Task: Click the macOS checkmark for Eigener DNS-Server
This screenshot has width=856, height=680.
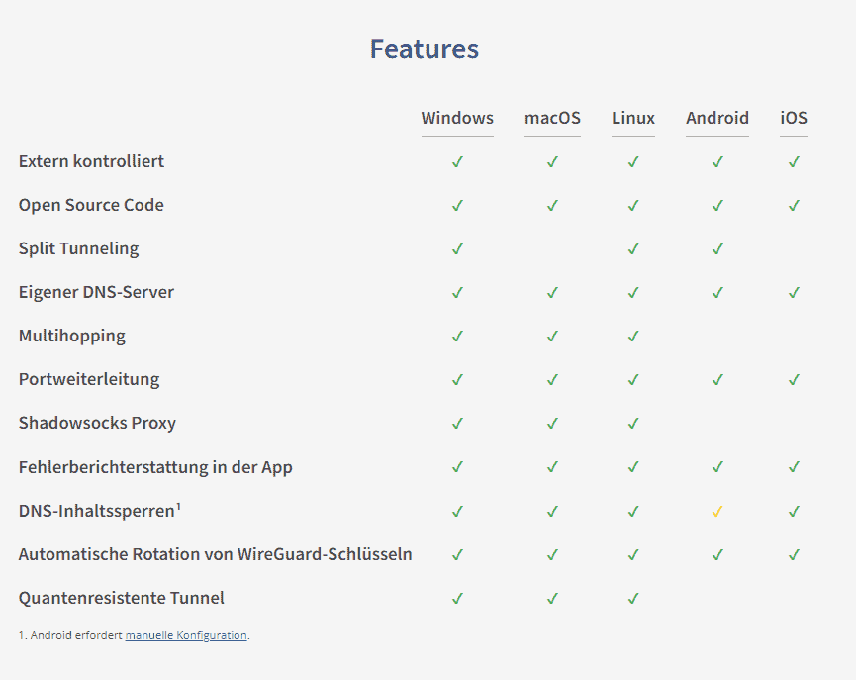Action: 552,293
